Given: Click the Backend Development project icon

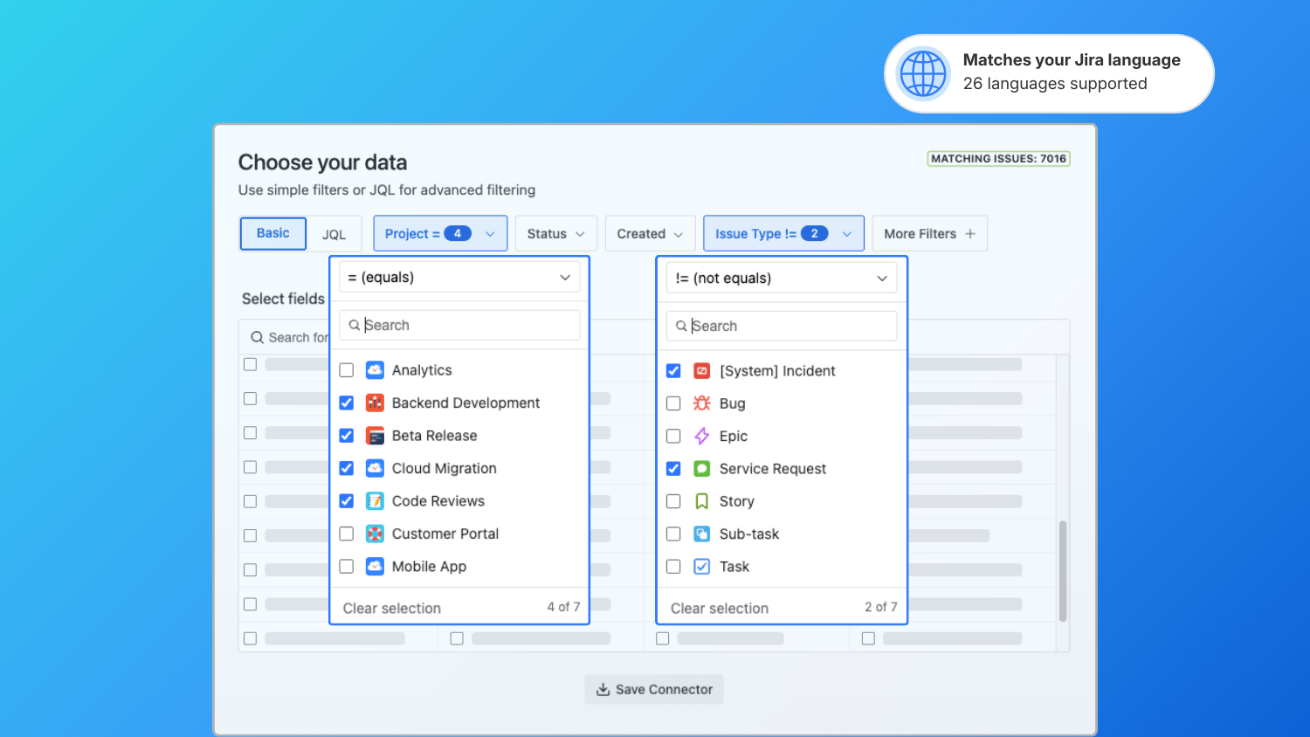Looking at the screenshot, I should click(x=375, y=403).
